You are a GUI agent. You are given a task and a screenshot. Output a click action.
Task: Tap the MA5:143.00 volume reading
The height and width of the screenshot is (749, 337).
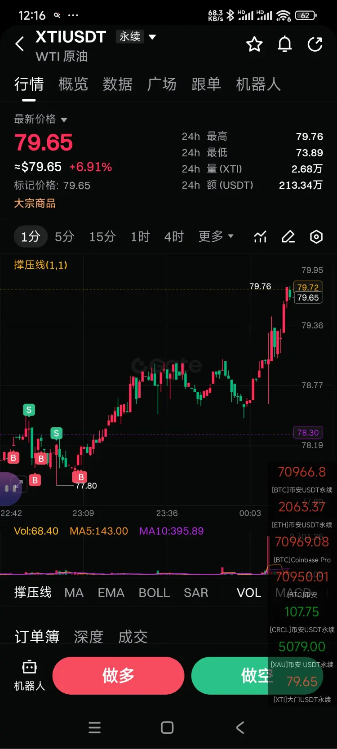tap(99, 531)
